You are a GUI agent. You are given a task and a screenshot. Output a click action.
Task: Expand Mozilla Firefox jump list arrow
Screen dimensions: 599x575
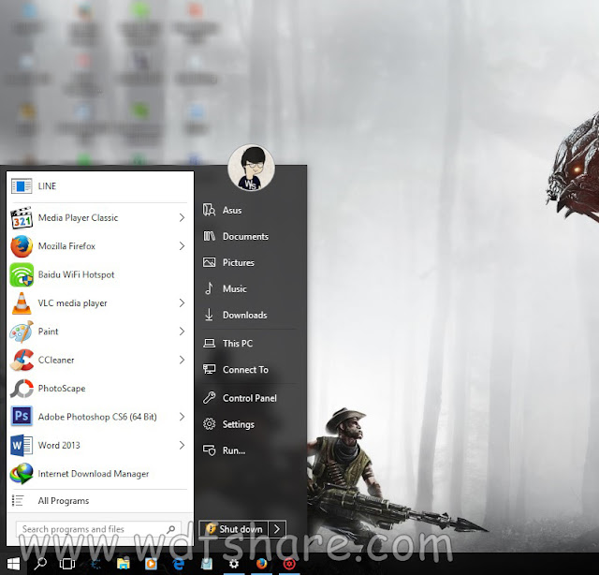[x=182, y=246]
